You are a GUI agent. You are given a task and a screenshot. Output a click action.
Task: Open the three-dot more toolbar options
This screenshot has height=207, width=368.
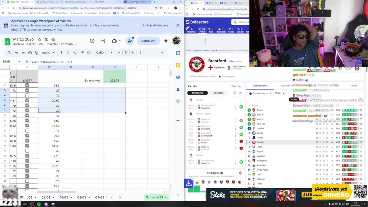tap(140, 53)
